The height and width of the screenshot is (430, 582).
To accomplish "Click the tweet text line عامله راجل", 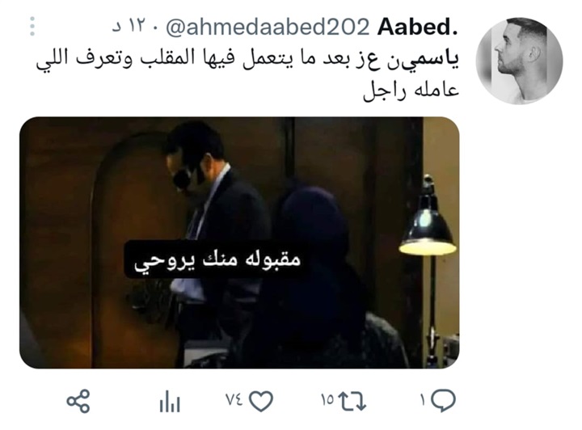I will 411,91.
